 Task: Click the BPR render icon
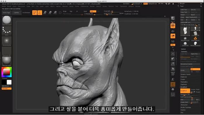point(173,18)
